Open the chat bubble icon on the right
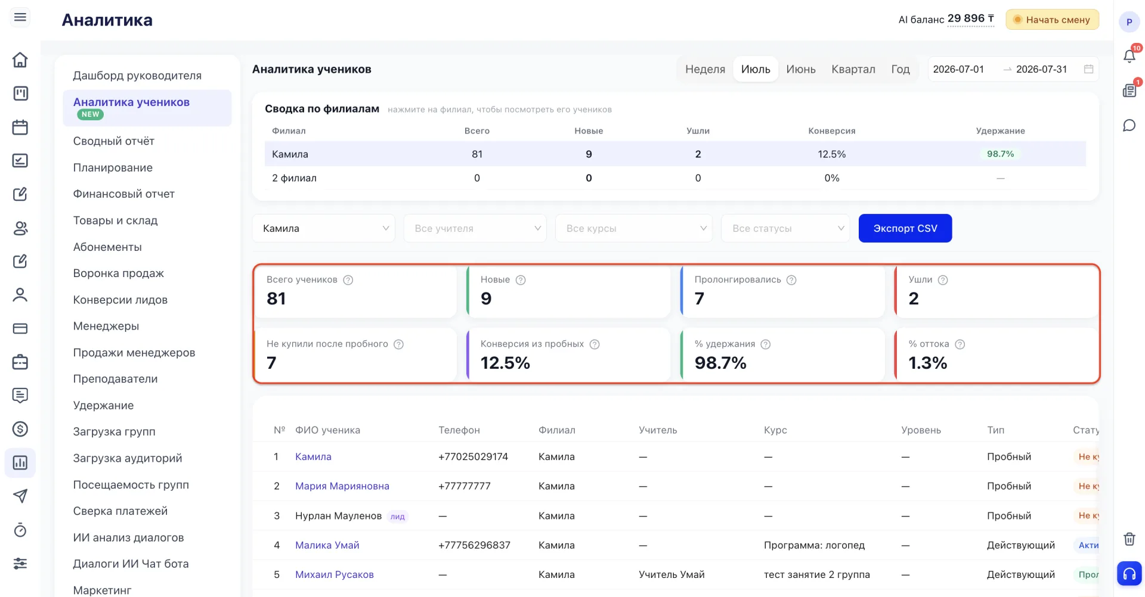Image resolution: width=1145 pixels, height=597 pixels. 1129,125
